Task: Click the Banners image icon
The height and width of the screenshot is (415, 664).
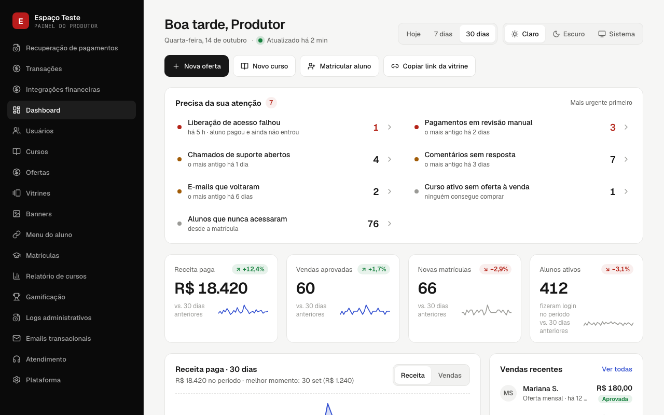Action: point(17,214)
